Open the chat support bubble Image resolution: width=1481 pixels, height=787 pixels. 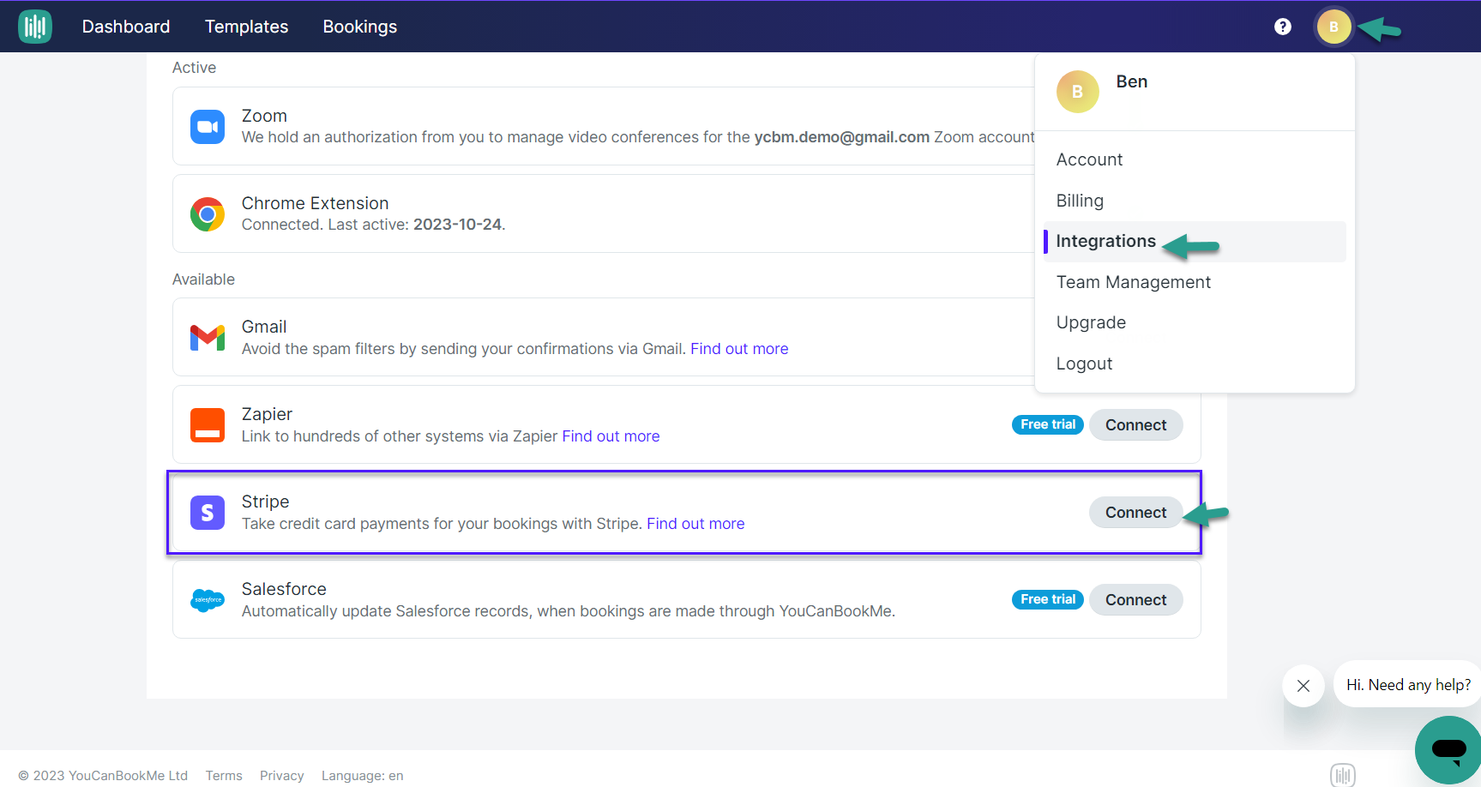(1448, 750)
